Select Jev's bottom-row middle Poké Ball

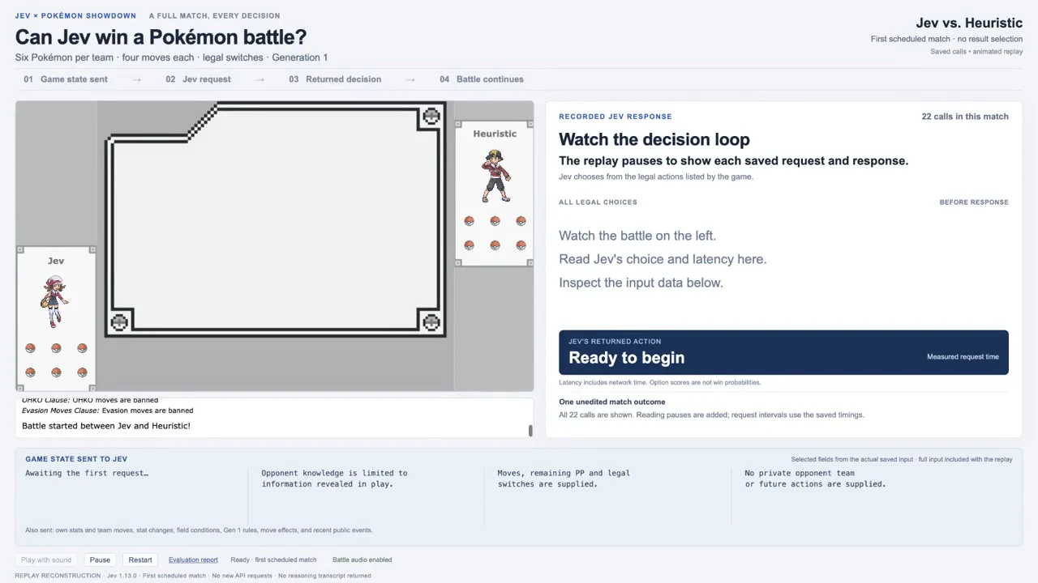56,372
